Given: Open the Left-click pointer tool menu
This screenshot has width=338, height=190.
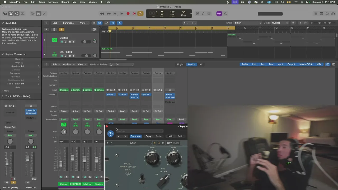Looking at the screenshot, I should point(186,23).
